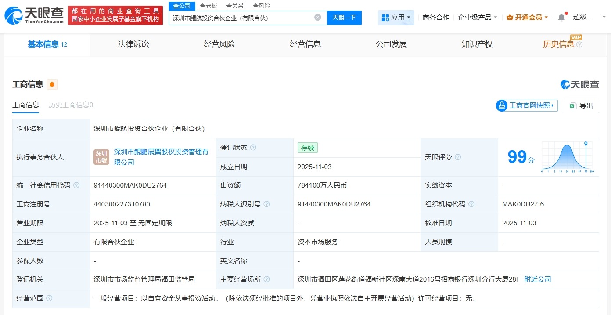Click the 存续 status tag
Image resolution: width=611 pixels, height=315 pixels.
[x=307, y=148]
